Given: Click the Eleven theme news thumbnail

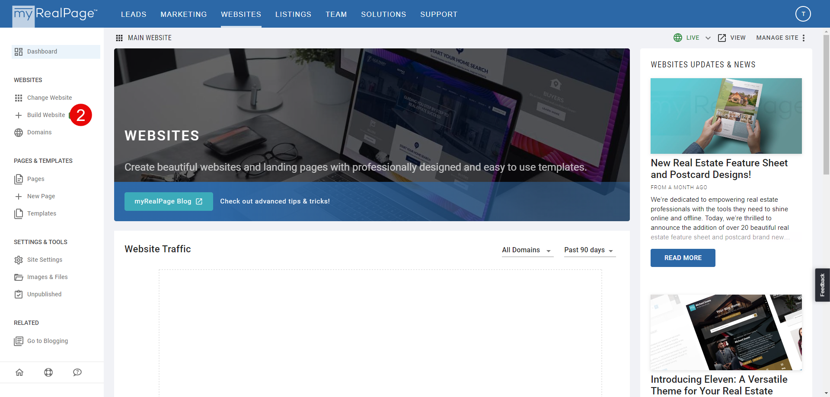Looking at the screenshot, I should (726, 332).
